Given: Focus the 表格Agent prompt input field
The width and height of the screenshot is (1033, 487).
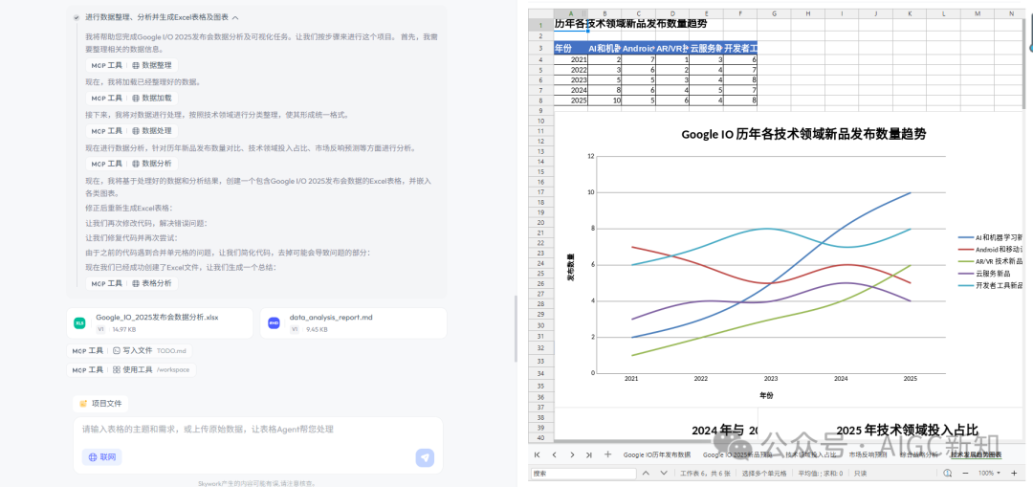Looking at the screenshot, I should pyautogui.click(x=257, y=430).
